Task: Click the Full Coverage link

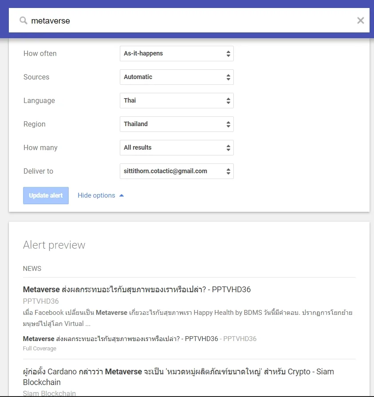Action: pos(39,348)
